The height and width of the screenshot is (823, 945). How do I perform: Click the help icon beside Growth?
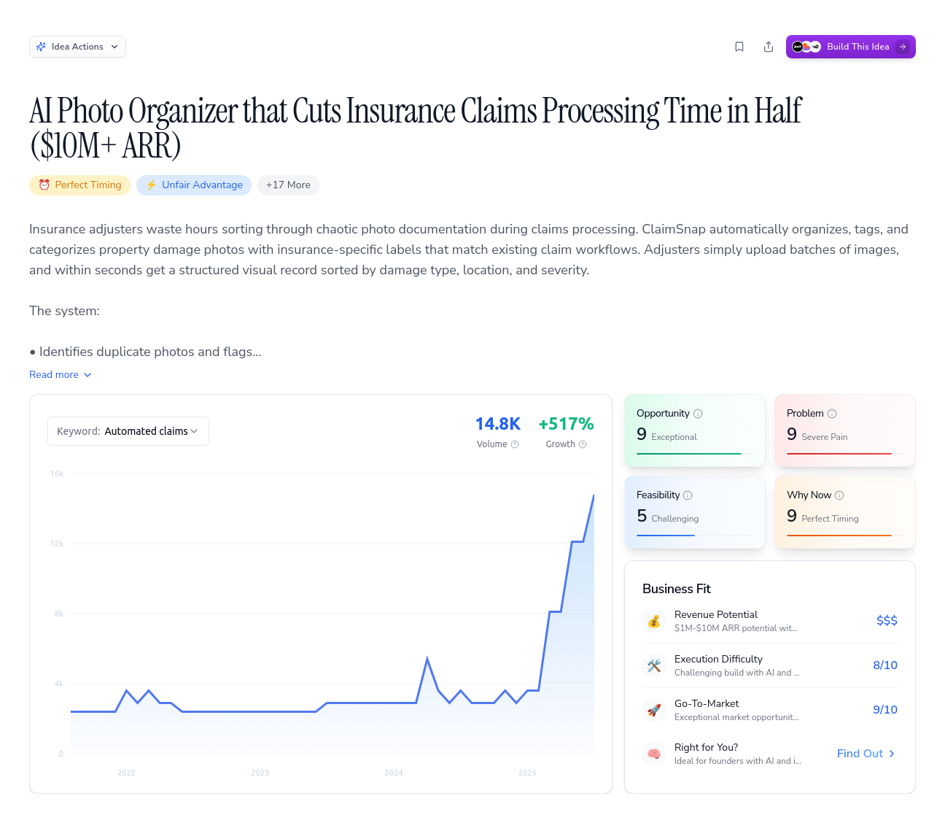coord(583,444)
